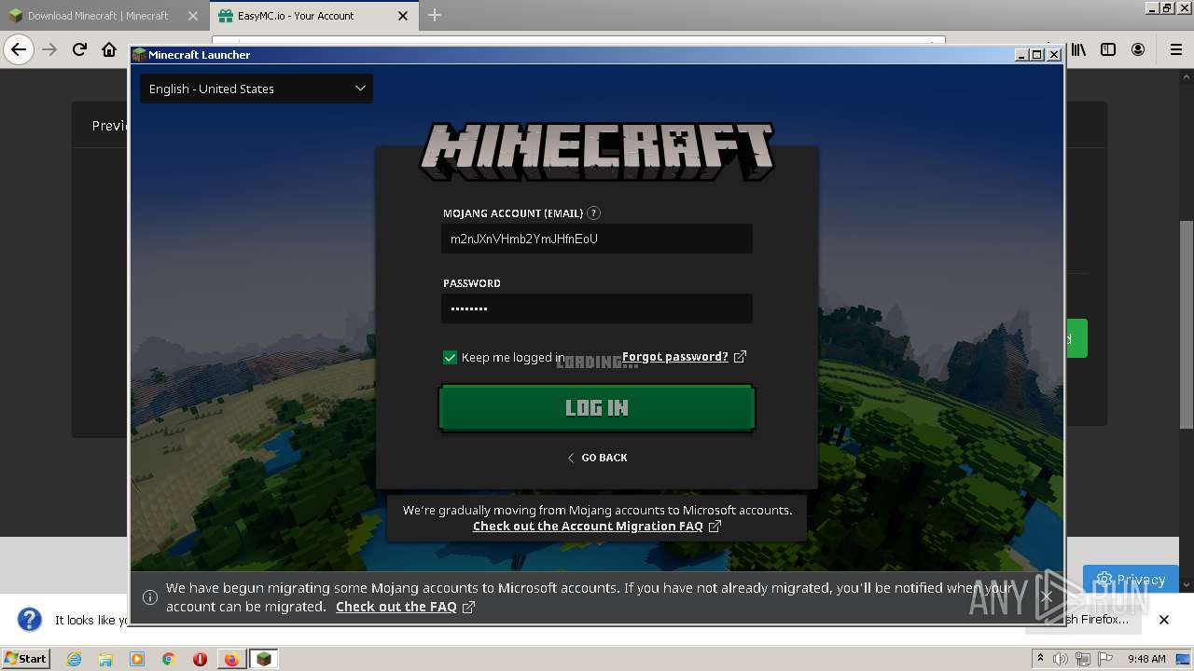This screenshot has height=671, width=1194.
Task: Close the Download Minecraft tab
Action: (x=193, y=16)
